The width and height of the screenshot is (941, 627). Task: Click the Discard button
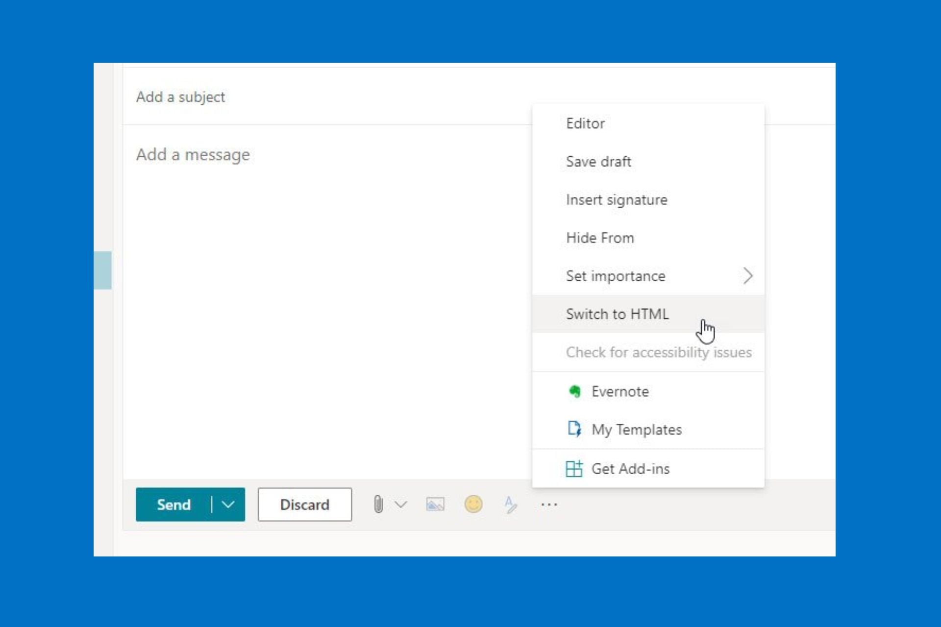pyautogui.click(x=304, y=505)
